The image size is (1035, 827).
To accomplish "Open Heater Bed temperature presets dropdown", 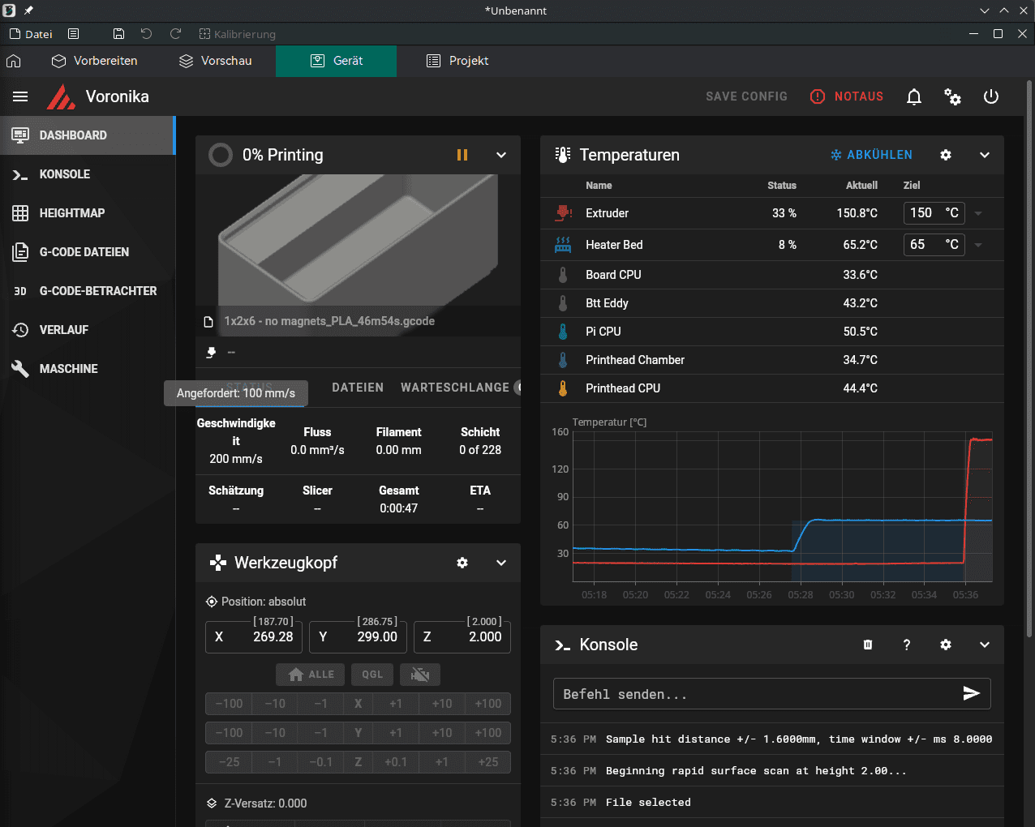I will click(978, 245).
